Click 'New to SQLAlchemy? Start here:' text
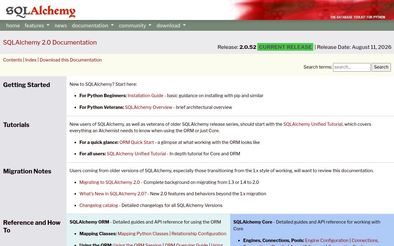The height and width of the screenshot is (246, 394). coord(103,84)
